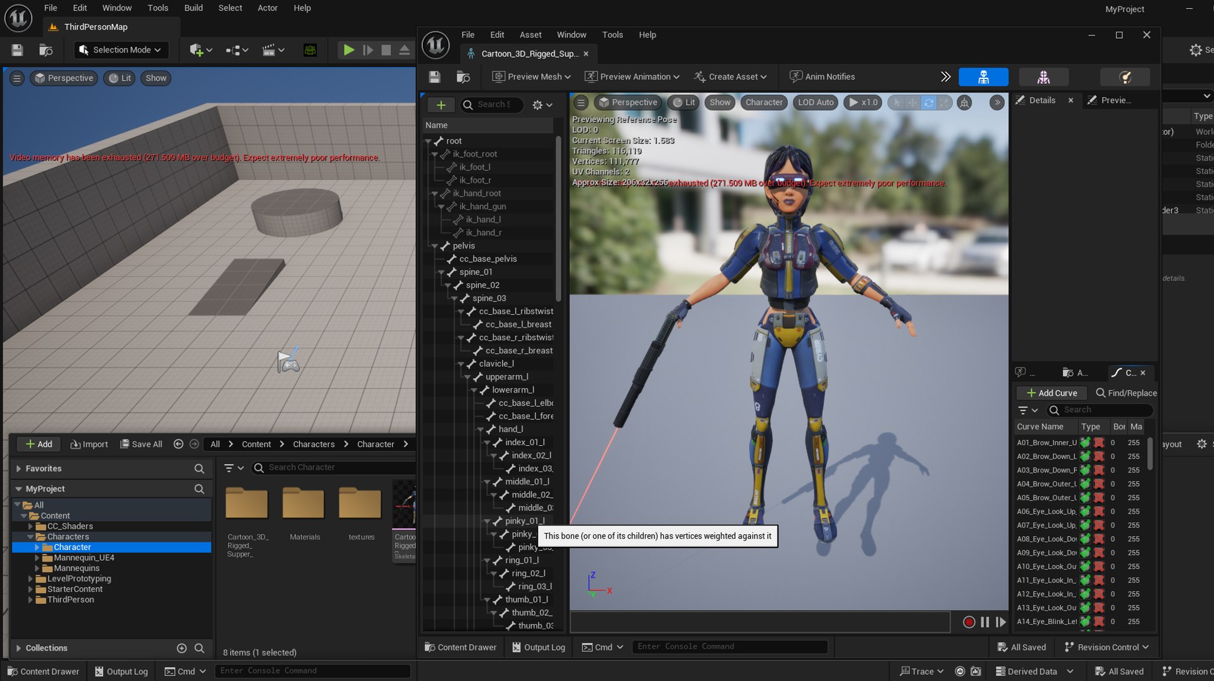Click the Add Curve button
1214x681 pixels.
point(1052,393)
